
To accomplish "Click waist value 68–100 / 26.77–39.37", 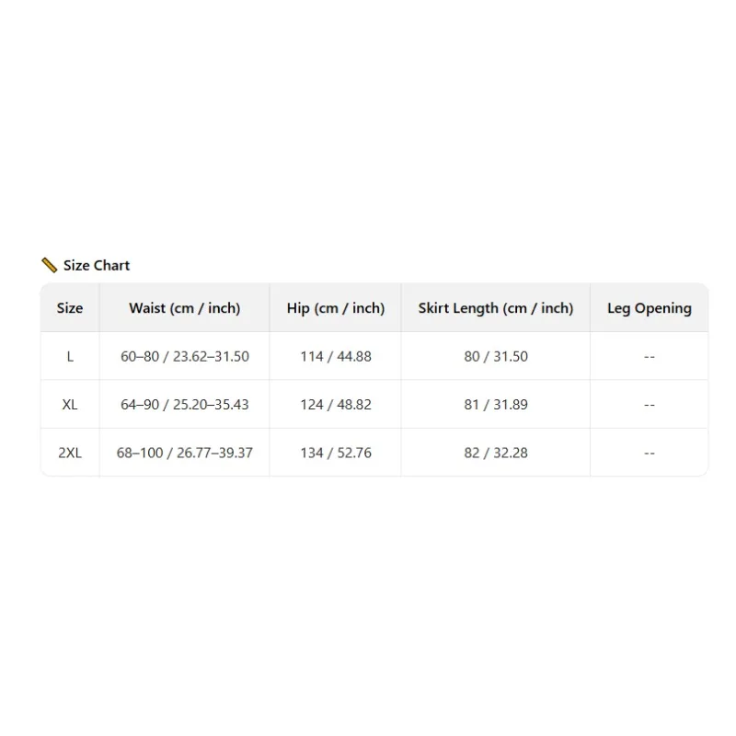I will (x=185, y=453).
